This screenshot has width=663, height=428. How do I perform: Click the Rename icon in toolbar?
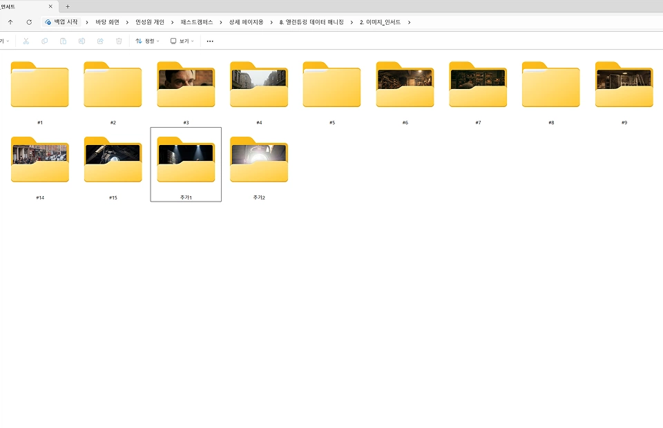click(81, 41)
